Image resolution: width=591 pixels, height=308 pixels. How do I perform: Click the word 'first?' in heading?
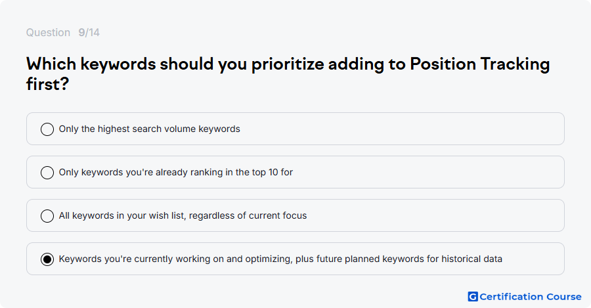coord(47,83)
